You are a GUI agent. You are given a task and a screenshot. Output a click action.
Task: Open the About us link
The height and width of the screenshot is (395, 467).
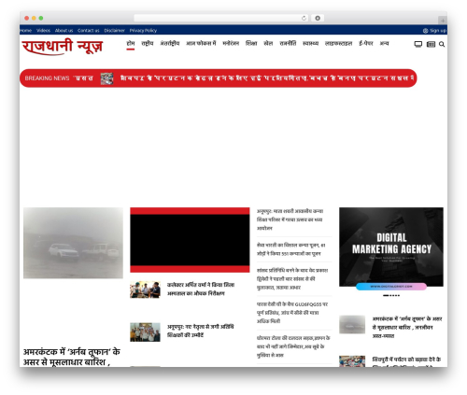point(64,31)
